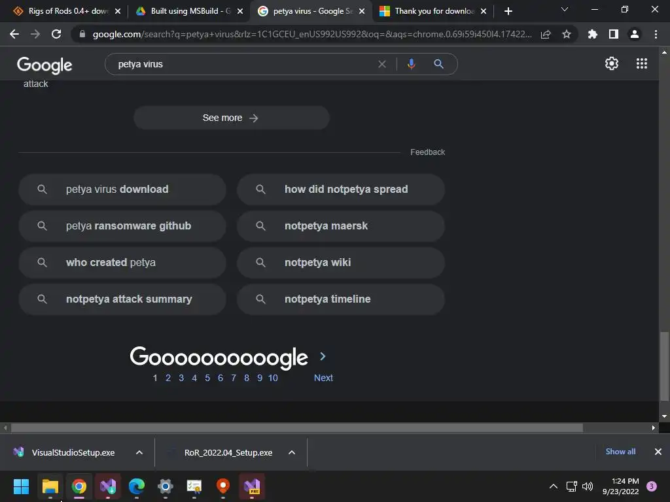This screenshot has height=502, width=670.
Task: Go to results page 5
Action: pos(207,378)
